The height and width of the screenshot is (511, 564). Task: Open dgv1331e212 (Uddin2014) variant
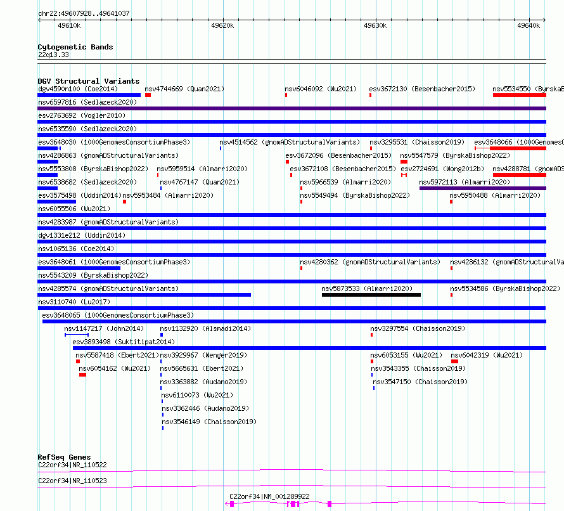tap(82, 235)
